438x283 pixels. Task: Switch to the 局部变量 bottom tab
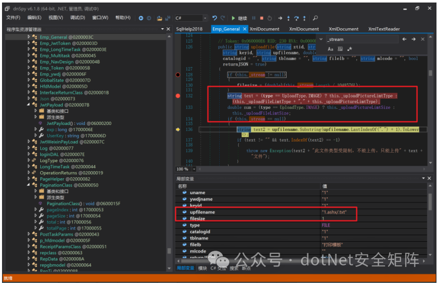coord(185,268)
